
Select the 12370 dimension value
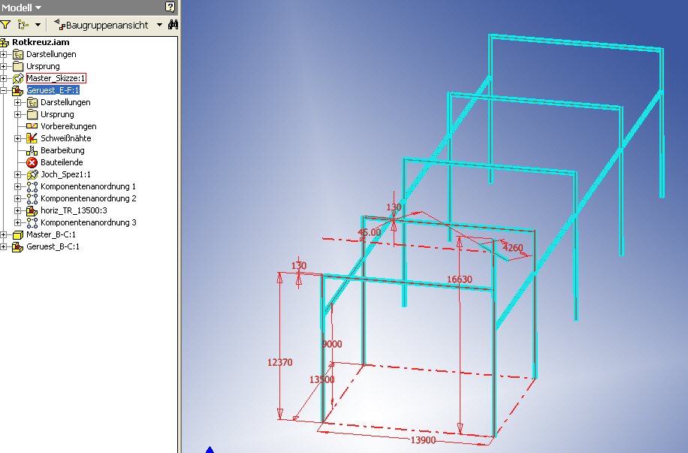pyautogui.click(x=280, y=362)
